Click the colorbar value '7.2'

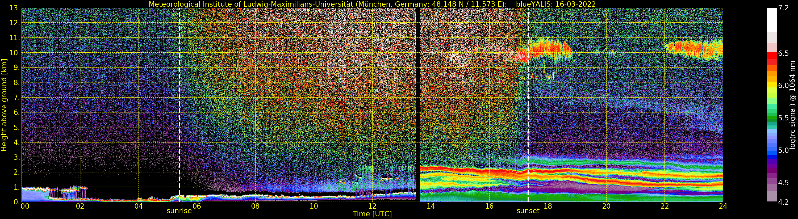coord(783,8)
